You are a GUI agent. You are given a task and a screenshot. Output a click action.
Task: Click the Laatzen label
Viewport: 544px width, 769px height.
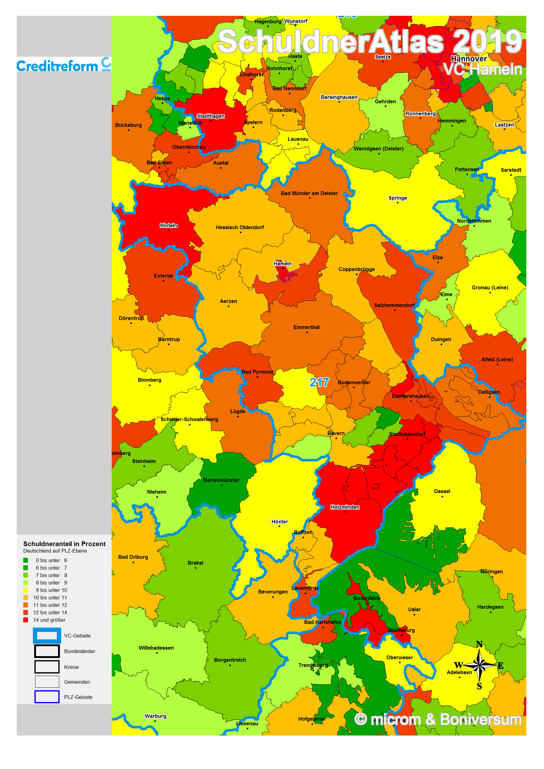tap(504, 125)
